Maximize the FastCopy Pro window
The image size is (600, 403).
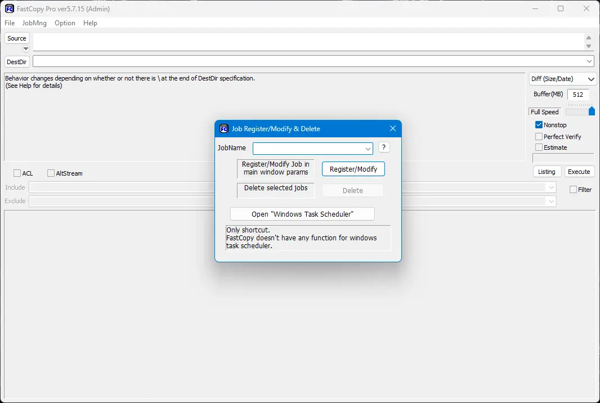tap(561, 8)
